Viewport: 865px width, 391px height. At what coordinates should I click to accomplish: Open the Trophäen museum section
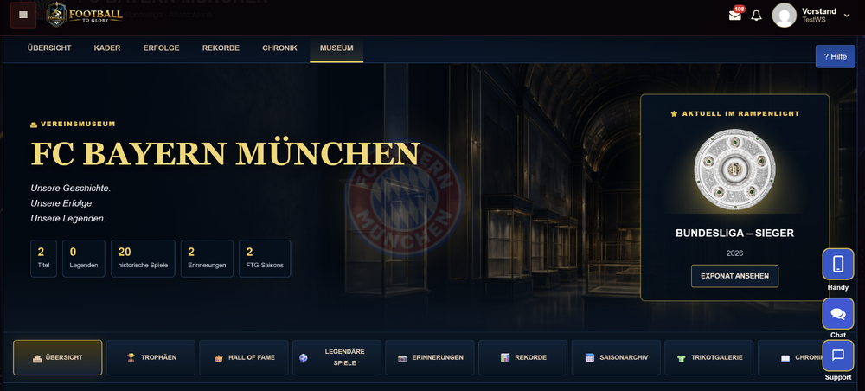coord(151,357)
